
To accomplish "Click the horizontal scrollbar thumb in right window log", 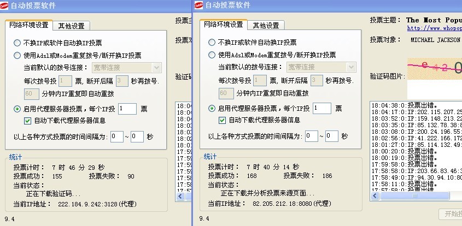I will pos(415,195).
